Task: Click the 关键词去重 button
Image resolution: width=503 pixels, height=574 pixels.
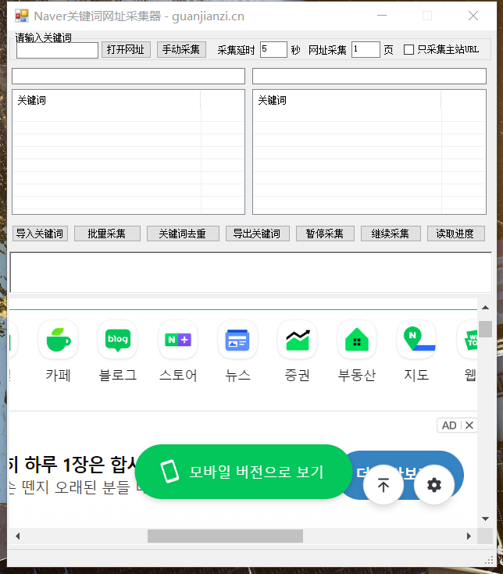Action: [x=183, y=234]
